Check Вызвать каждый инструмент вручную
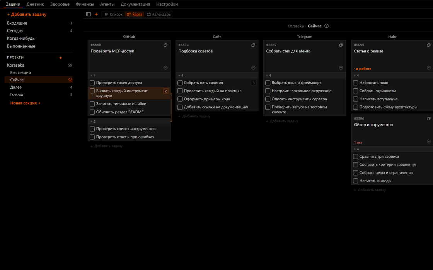Viewport: 433px width, 270px height. (x=92, y=91)
